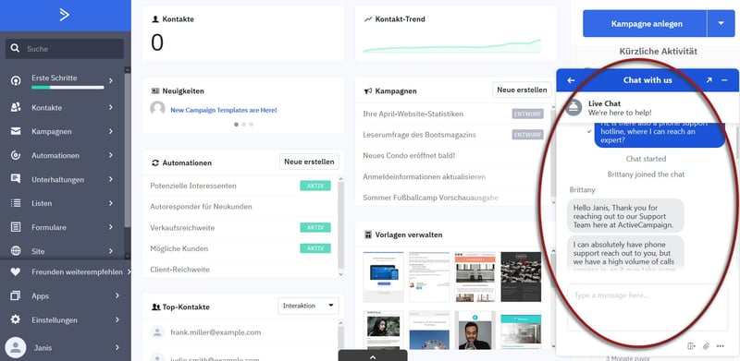Click the down arrow of the Automationen list scrollbar
Screen dimensions: 740x361
(x=341, y=274)
